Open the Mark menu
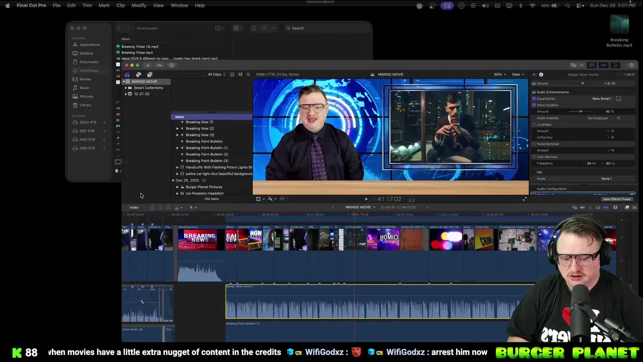The image size is (643, 362). coord(104,6)
